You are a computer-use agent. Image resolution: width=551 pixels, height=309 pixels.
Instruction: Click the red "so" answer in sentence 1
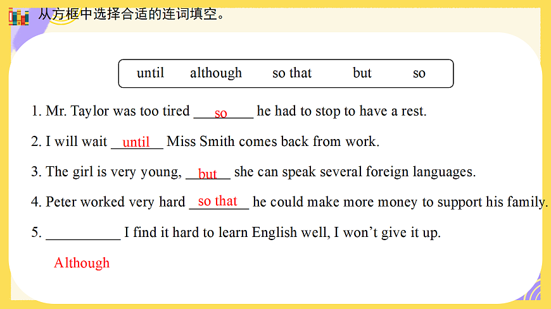(220, 113)
